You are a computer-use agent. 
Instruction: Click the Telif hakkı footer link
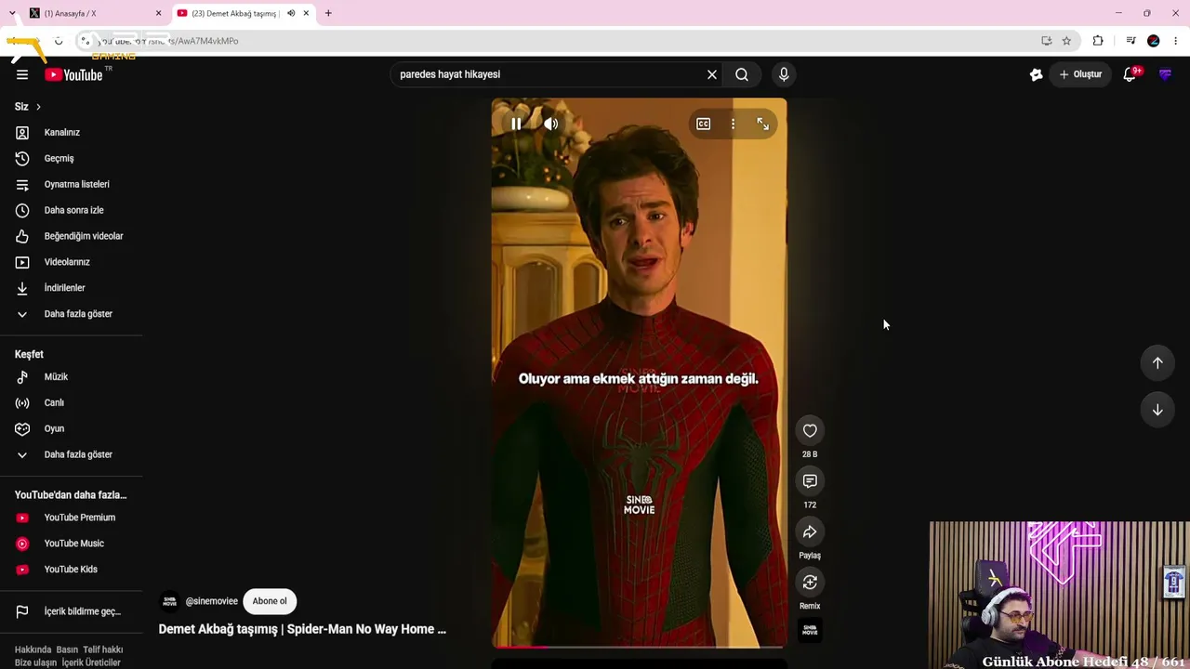click(x=102, y=649)
